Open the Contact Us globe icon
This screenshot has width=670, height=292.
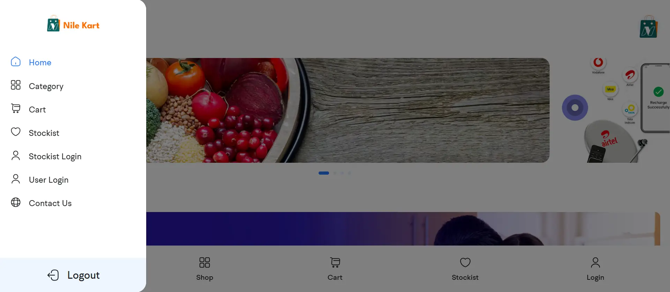coord(16,202)
